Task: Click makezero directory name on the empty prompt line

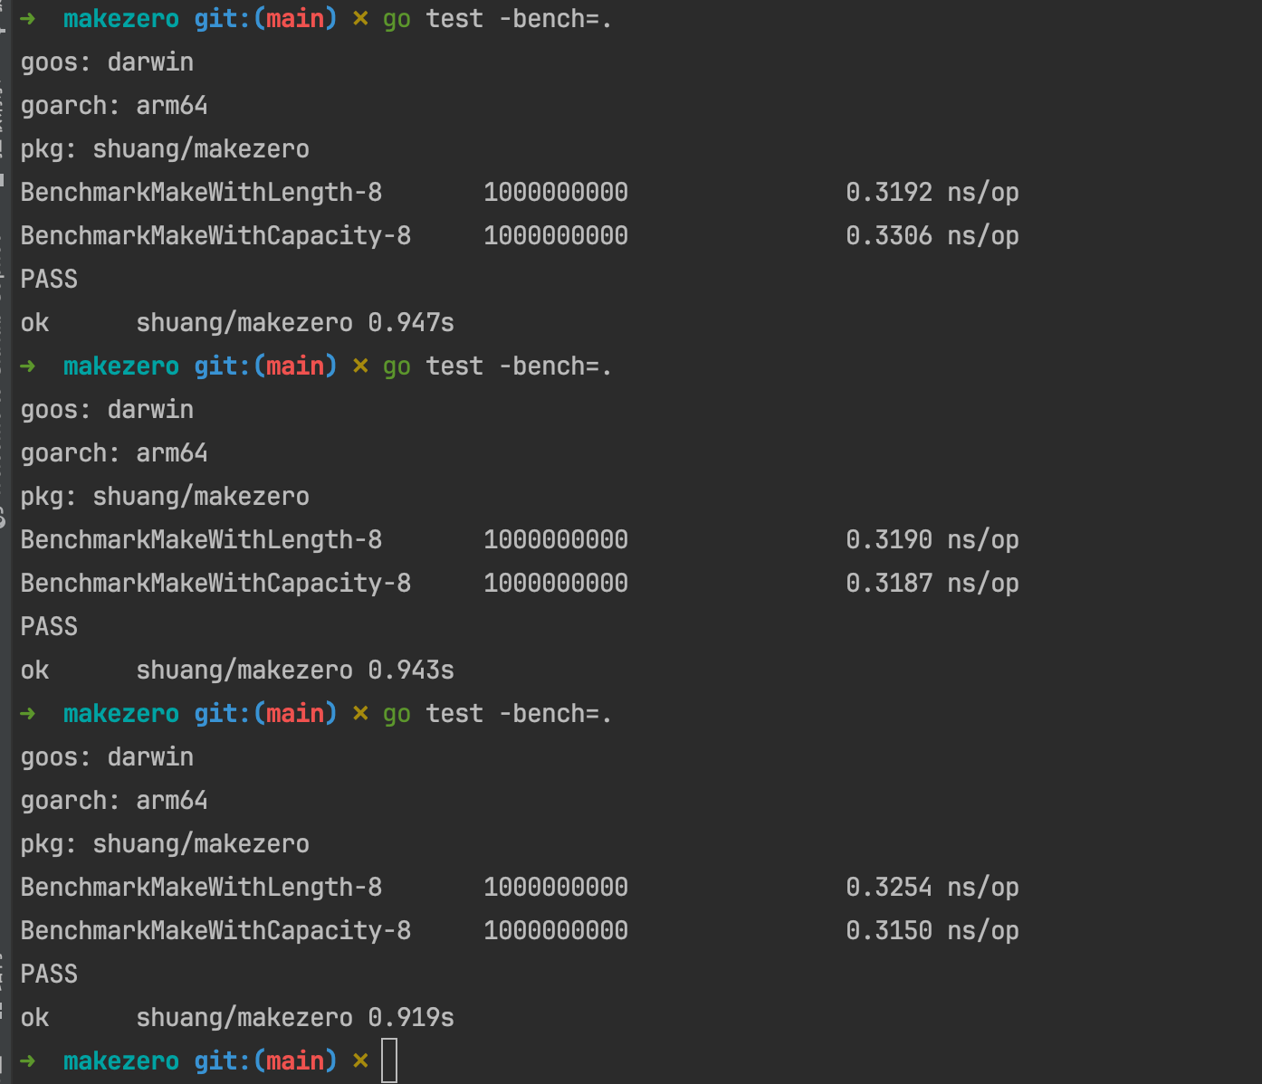Action: [121, 1060]
